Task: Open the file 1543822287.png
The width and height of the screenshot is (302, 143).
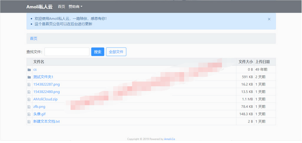Action: coord(47,84)
